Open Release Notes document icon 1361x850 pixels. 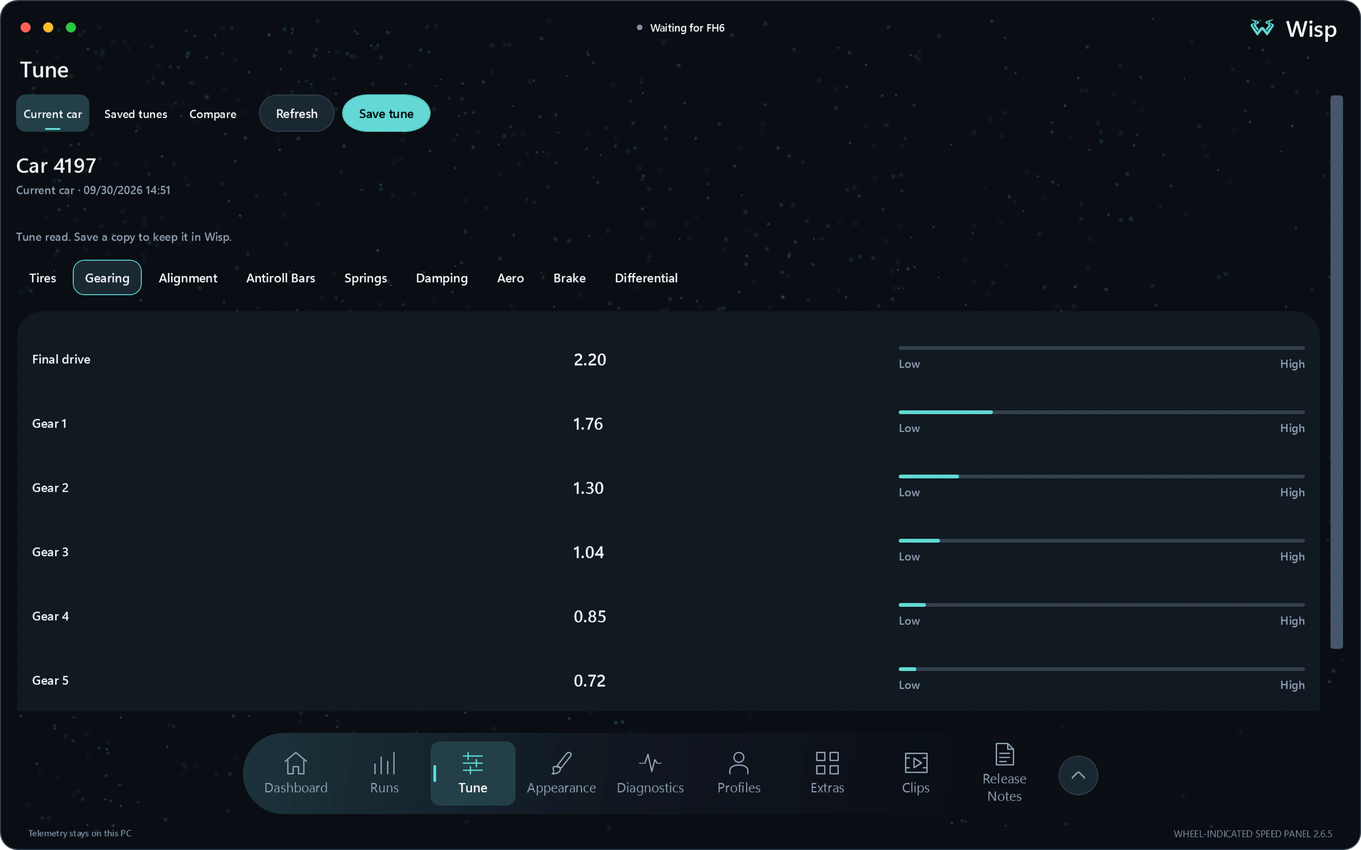(x=1004, y=754)
